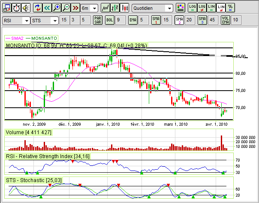The height and width of the screenshot is (203, 259).
Task: Select percent scale button
Action: [x=230, y=8]
